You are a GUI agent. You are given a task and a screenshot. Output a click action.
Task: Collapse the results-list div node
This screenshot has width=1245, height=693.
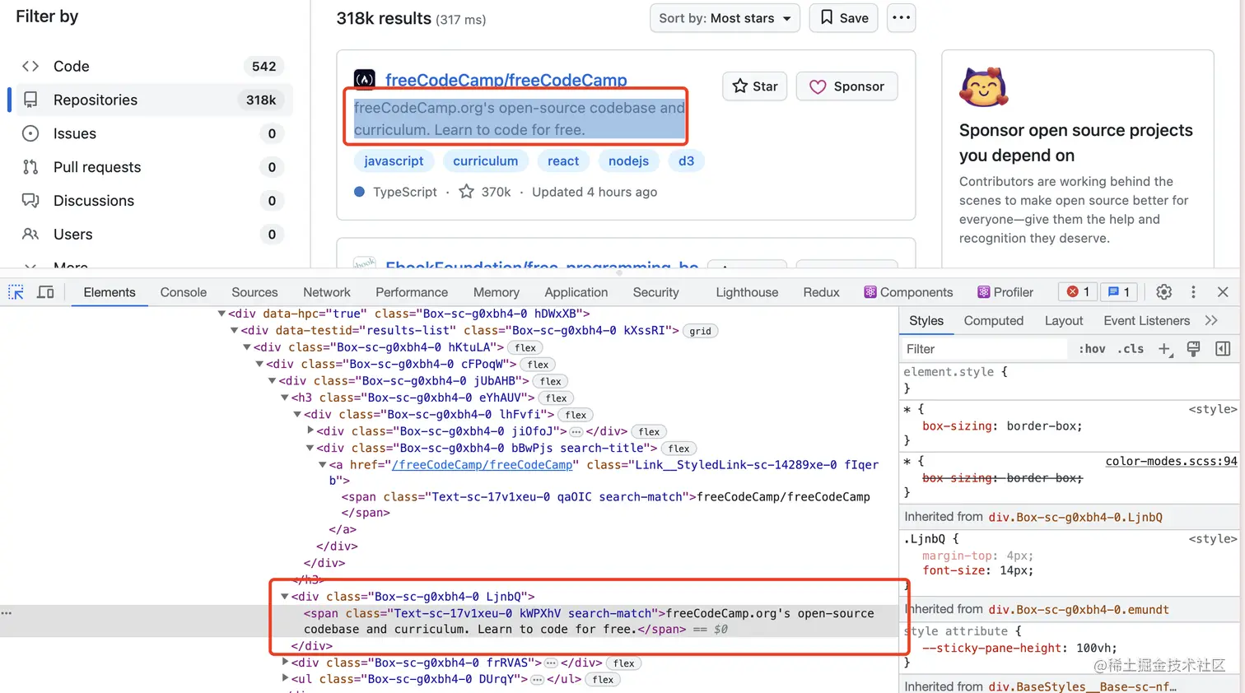[234, 331]
